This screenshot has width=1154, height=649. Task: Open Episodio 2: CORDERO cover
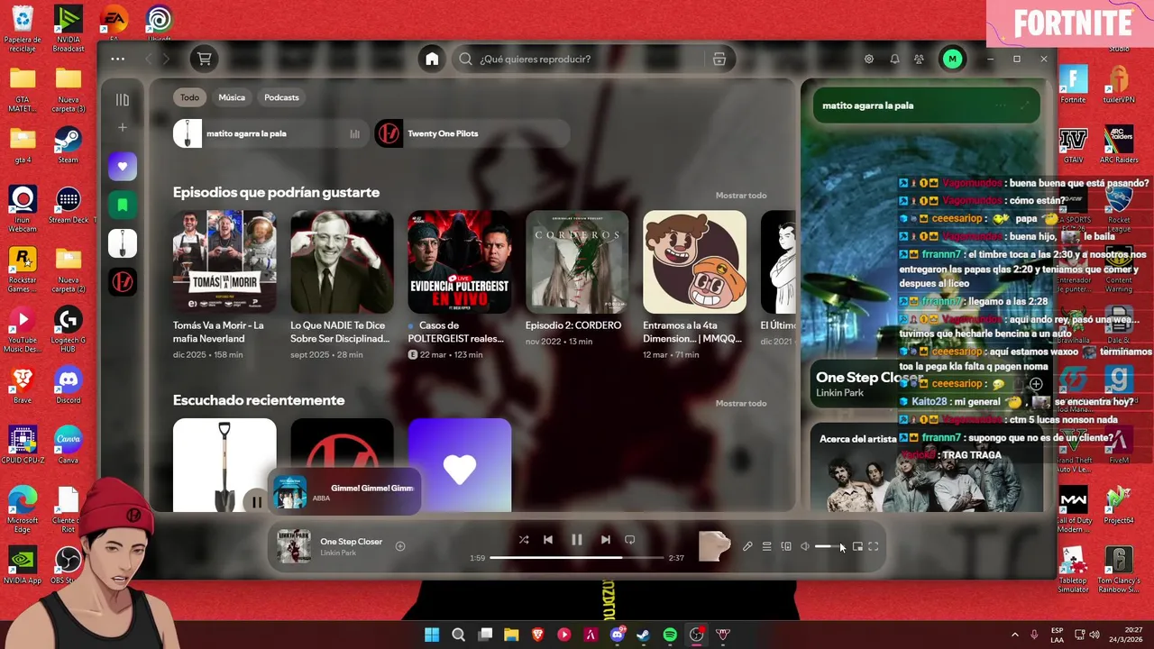click(x=577, y=262)
